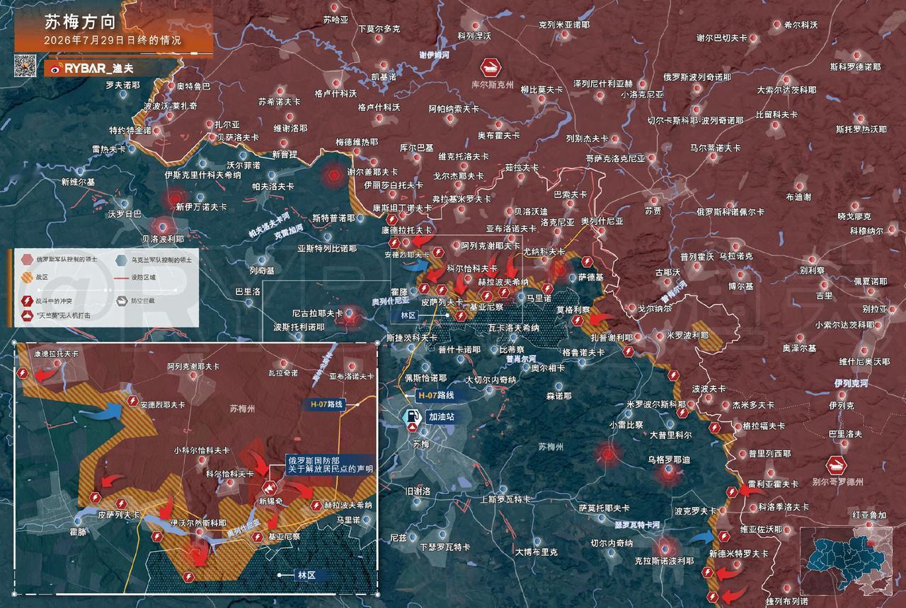Click the red strike marker at 谢尔盖耶夫卡
The height and width of the screenshot is (608, 906).
[x=333, y=175]
